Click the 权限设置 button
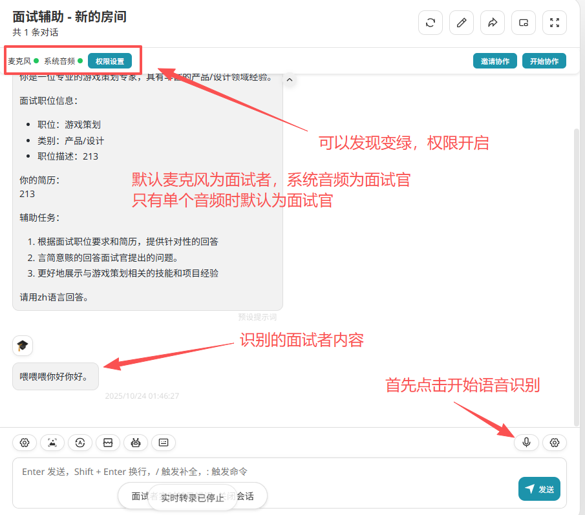This screenshot has height=515, width=585. pyautogui.click(x=110, y=61)
